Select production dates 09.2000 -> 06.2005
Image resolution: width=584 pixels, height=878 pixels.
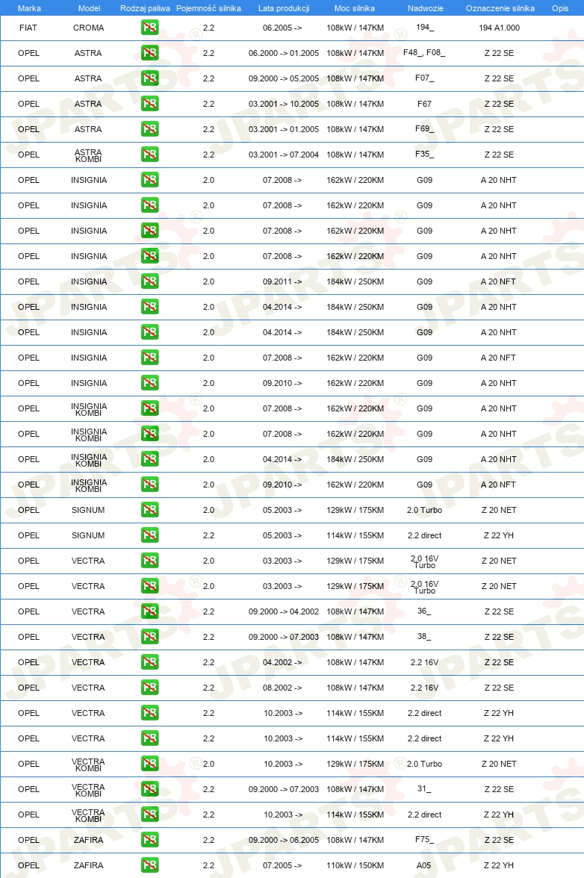(x=283, y=840)
